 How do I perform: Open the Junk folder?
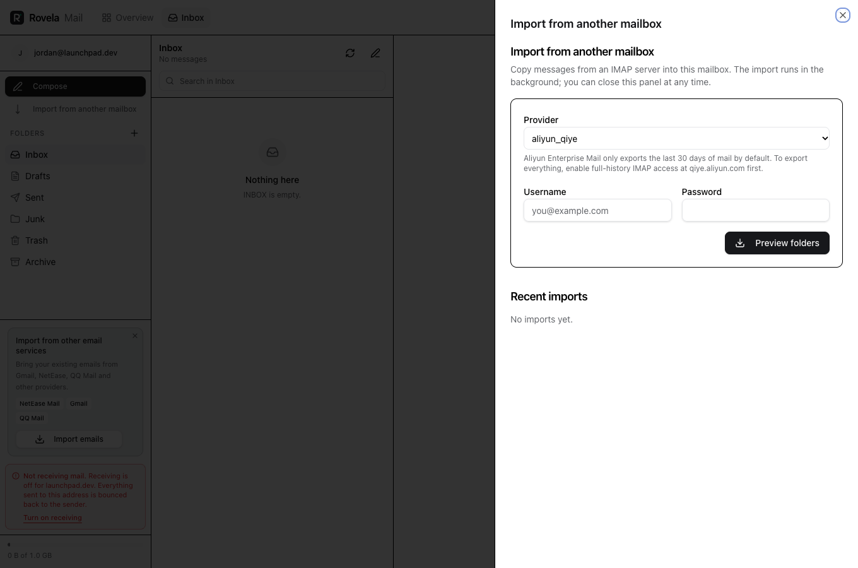pos(75,219)
